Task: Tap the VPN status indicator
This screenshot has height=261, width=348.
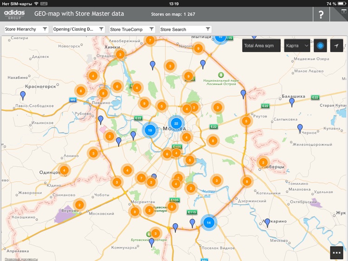Action: pyautogui.click(x=44, y=4)
